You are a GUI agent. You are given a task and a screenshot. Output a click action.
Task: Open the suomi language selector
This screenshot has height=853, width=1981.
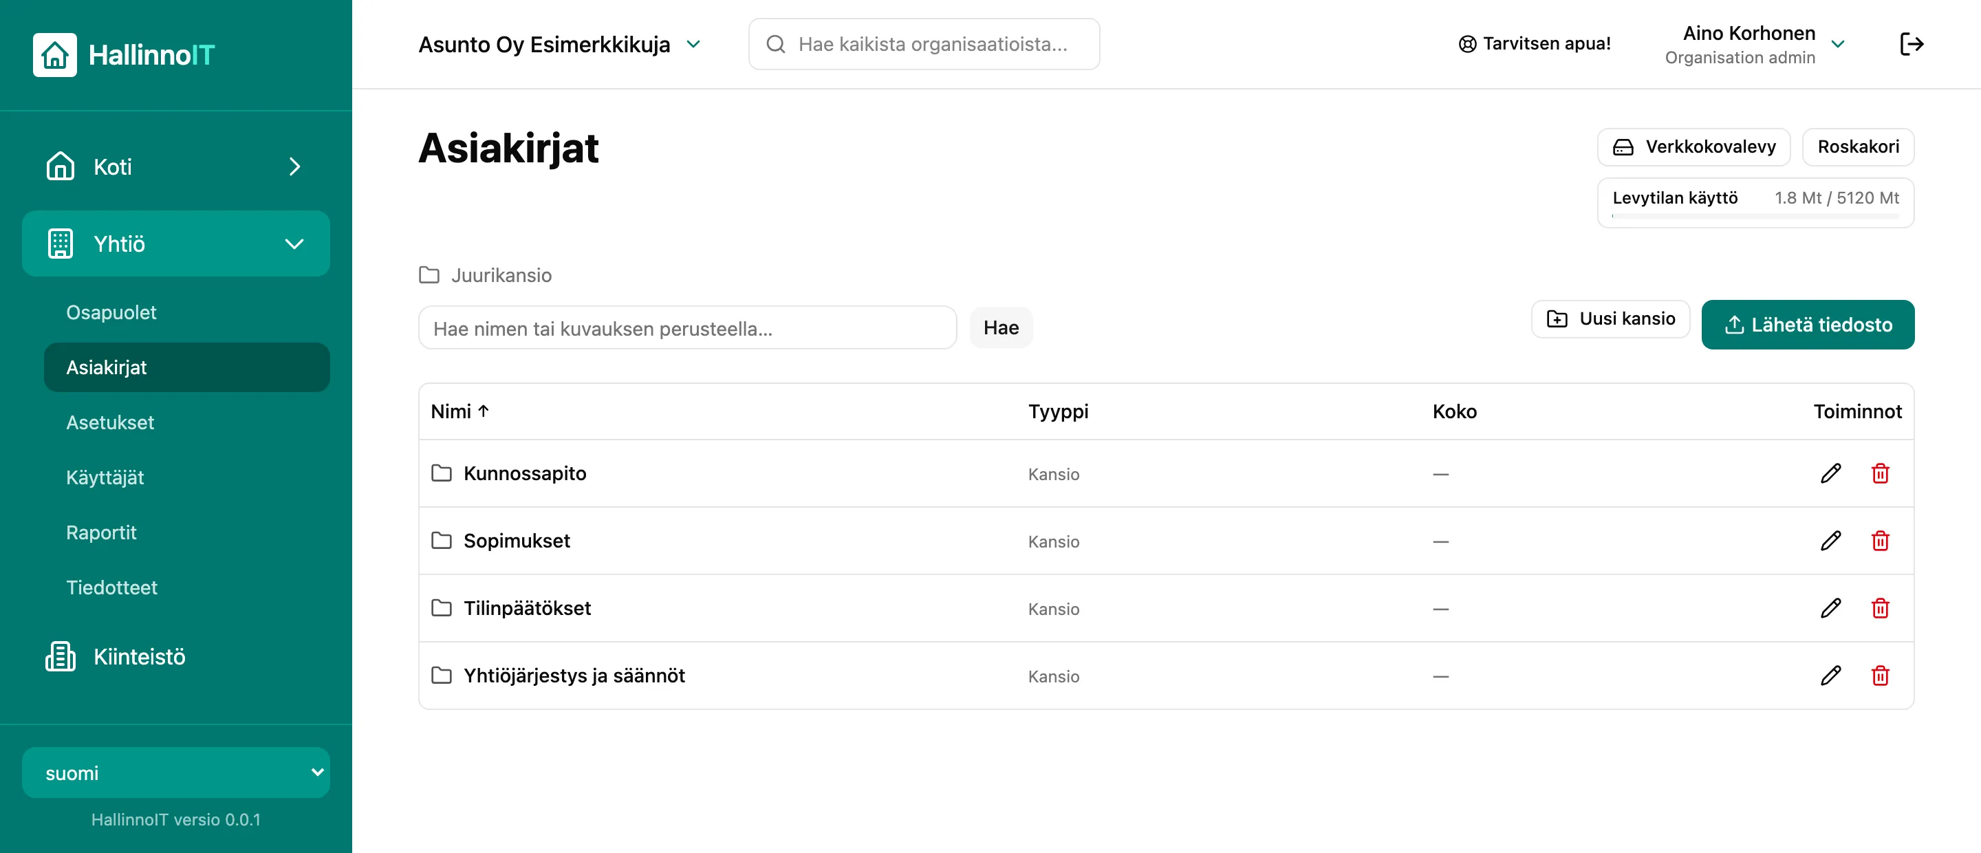pyautogui.click(x=176, y=773)
